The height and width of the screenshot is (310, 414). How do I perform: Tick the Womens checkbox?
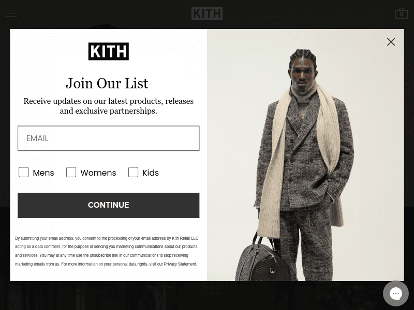tap(71, 173)
